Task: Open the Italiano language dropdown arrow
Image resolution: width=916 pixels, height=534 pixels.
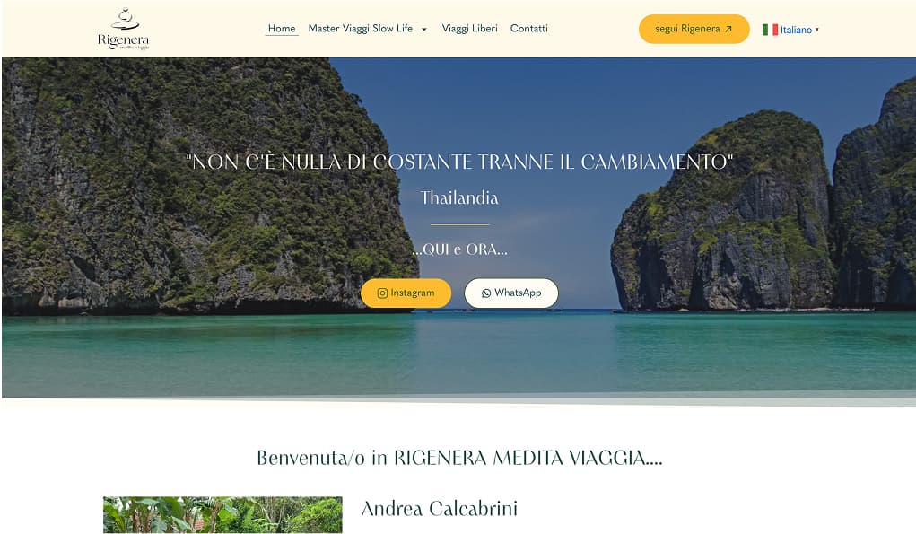Action: pos(817,30)
